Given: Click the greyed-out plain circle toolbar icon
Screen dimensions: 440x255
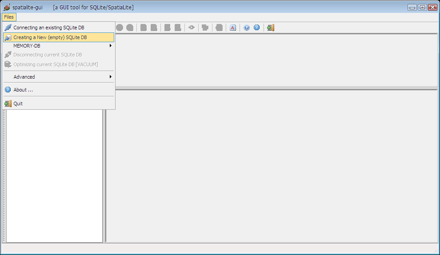Looking at the screenshot, I should pyautogui.click(x=120, y=28).
